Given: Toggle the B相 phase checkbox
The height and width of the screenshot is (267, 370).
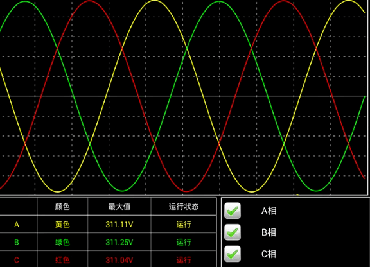Looking at the screenshot, I should point(233,232).
